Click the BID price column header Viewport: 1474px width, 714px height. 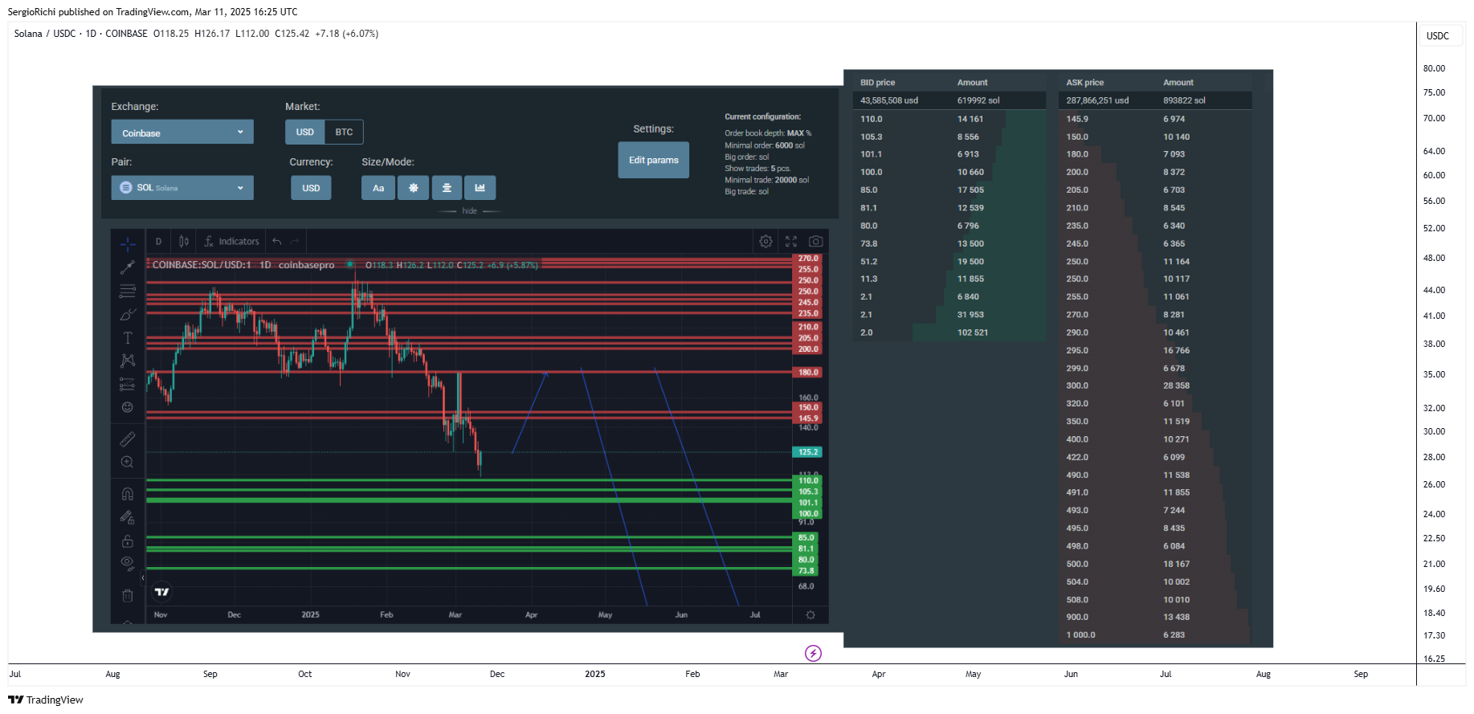(x=877, y=83)
